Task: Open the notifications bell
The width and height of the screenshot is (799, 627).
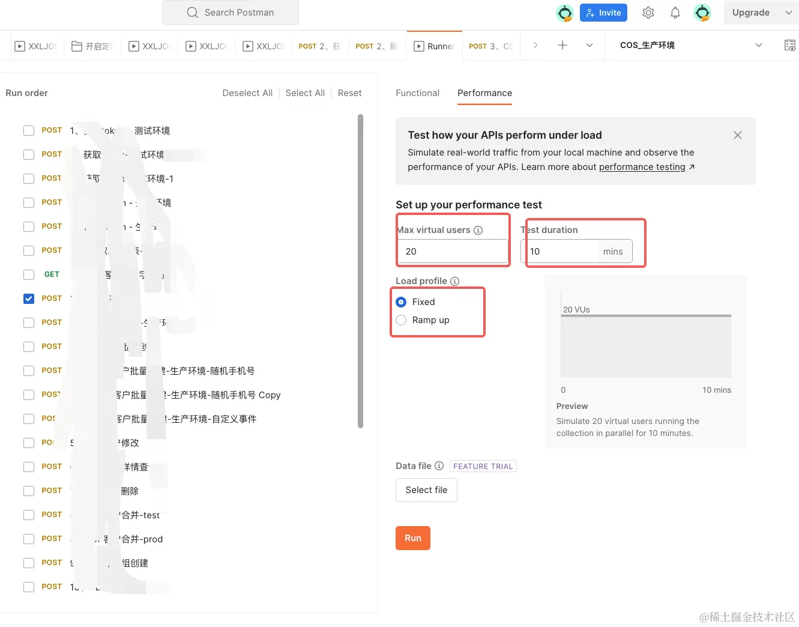Action: coord(675,13)
